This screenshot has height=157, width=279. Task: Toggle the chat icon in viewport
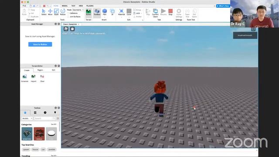coord(72,29)
